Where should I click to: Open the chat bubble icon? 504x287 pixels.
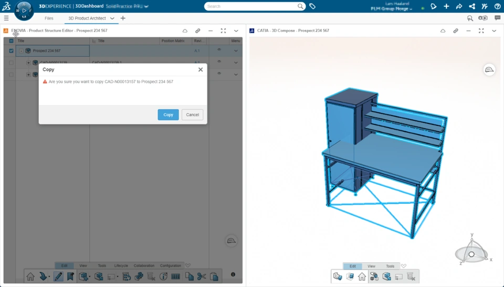498,18
